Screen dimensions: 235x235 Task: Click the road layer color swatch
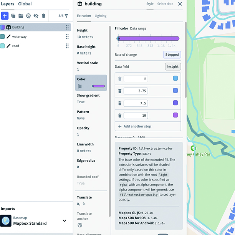click(x=2, y=46)
